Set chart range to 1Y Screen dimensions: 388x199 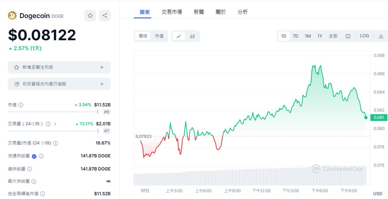[x=320, y=36]
